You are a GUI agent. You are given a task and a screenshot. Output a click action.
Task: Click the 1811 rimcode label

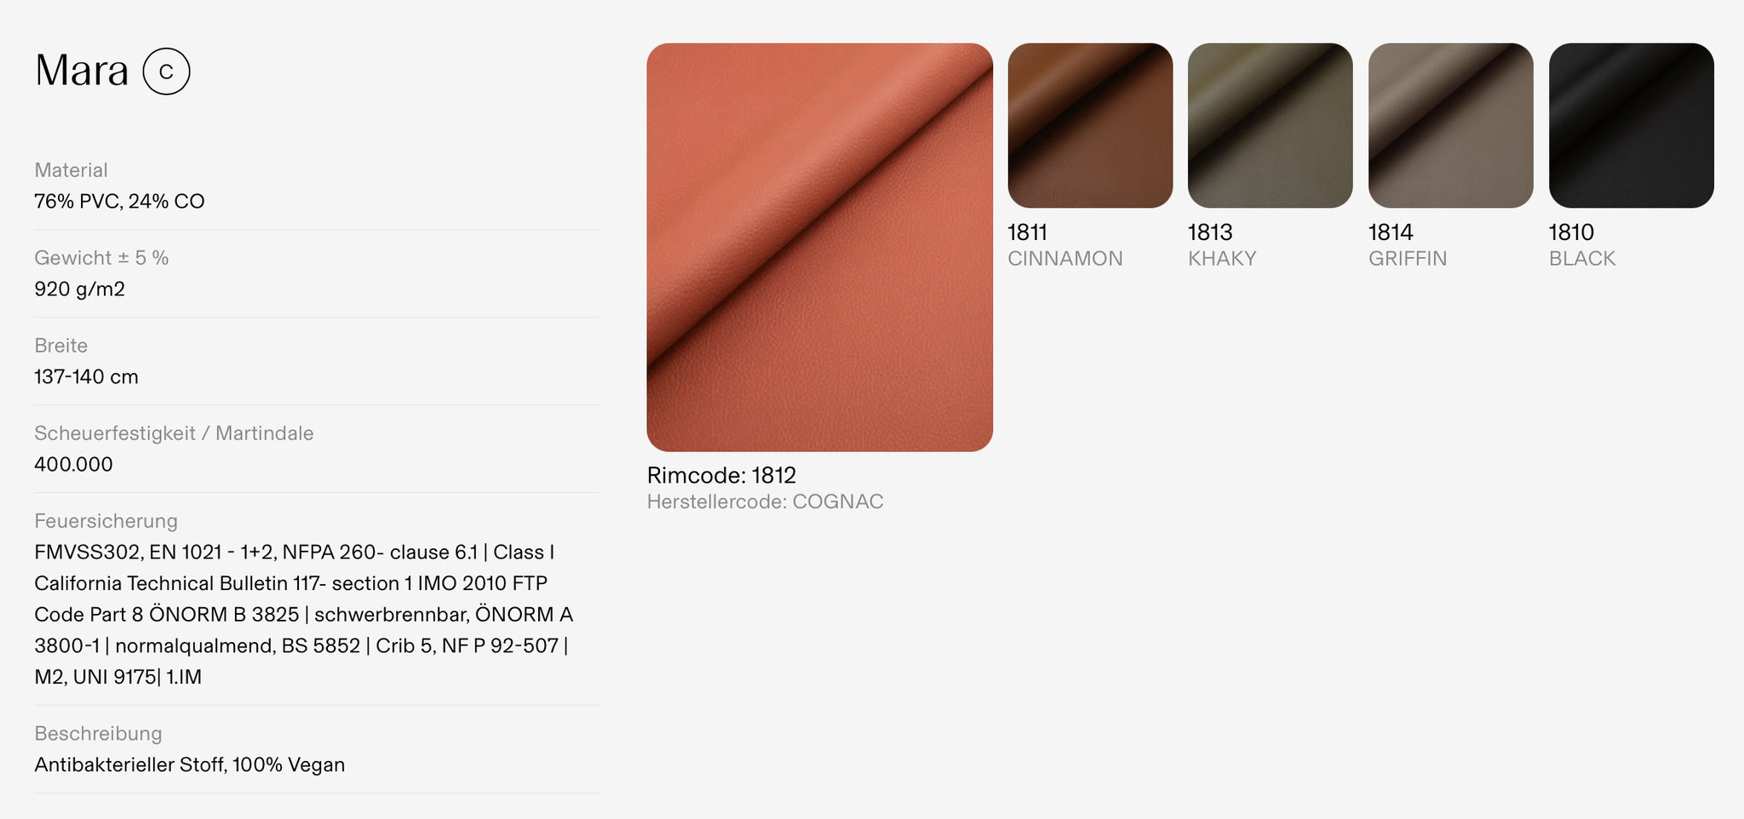pos(1027,232)
